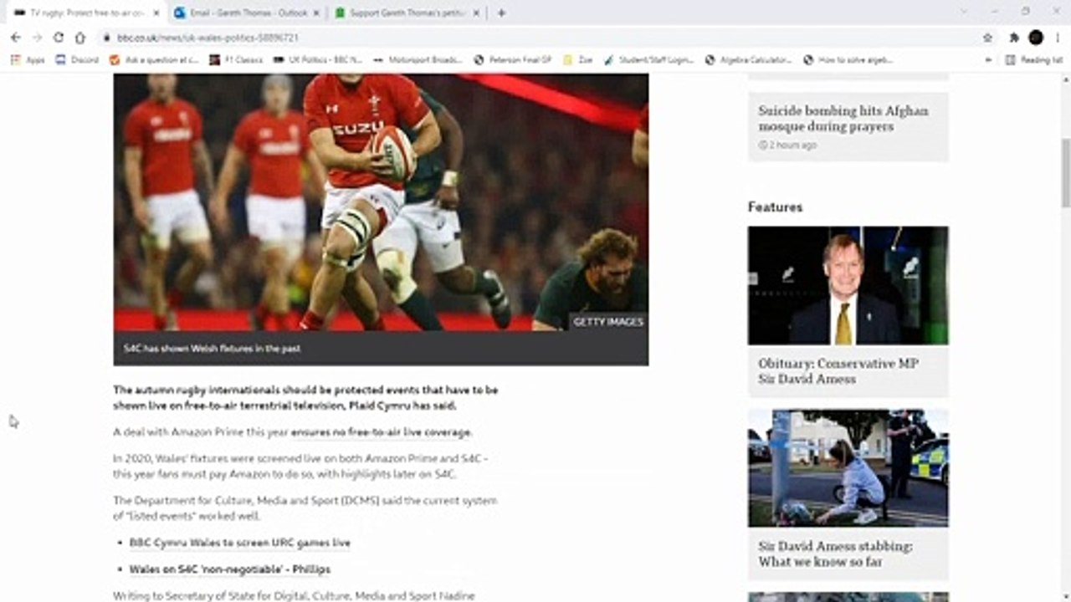Open the Student/Staff Login bookmark
1071x602 pixels.
(x=648, y=60)
